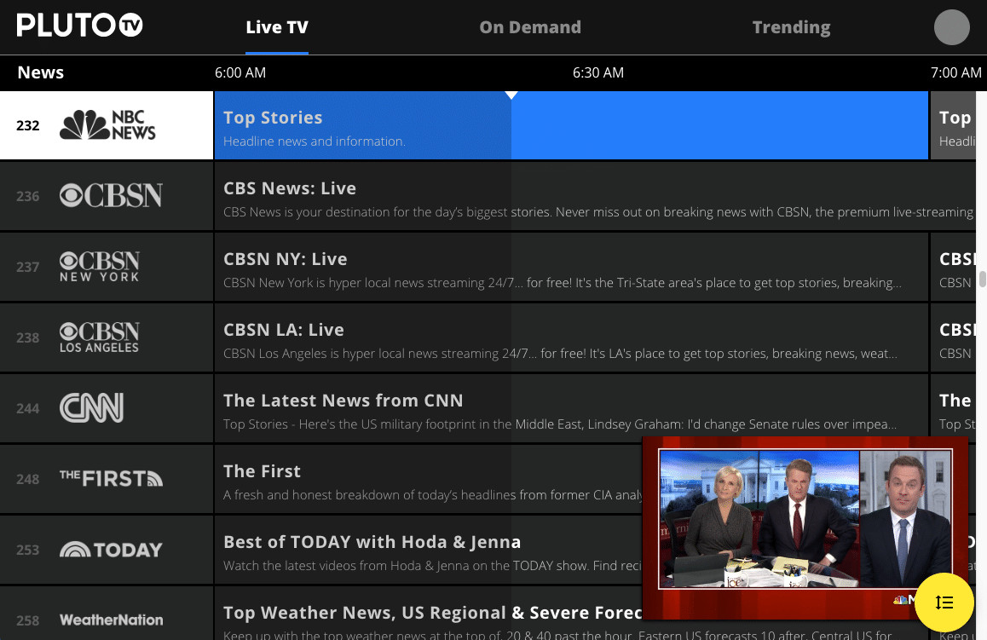
Task: Select the TODAY channel logo
Action: point(112,550)
